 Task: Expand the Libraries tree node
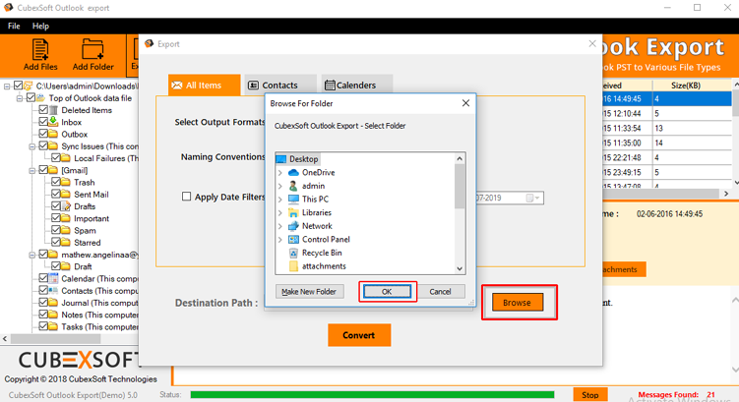tap(280, 213)
